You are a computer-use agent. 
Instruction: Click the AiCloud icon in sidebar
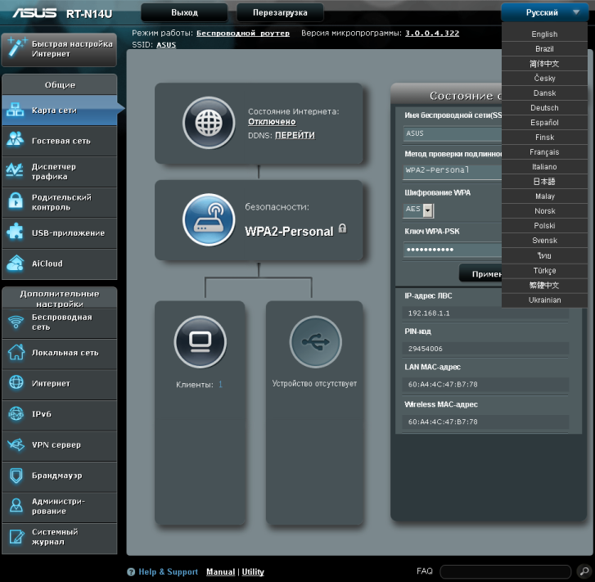point(16,263)
